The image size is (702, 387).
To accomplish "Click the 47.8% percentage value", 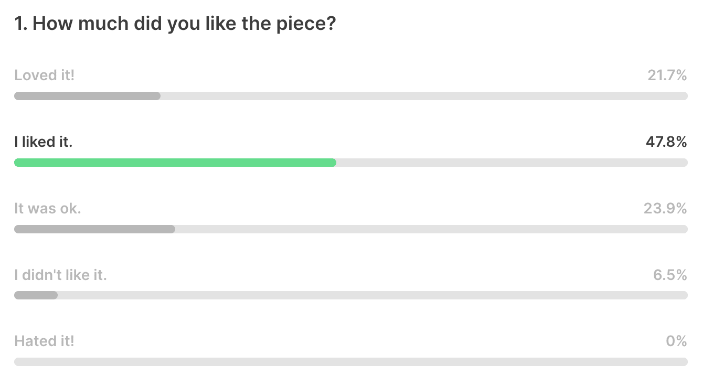I will click(x=666, y=142).
